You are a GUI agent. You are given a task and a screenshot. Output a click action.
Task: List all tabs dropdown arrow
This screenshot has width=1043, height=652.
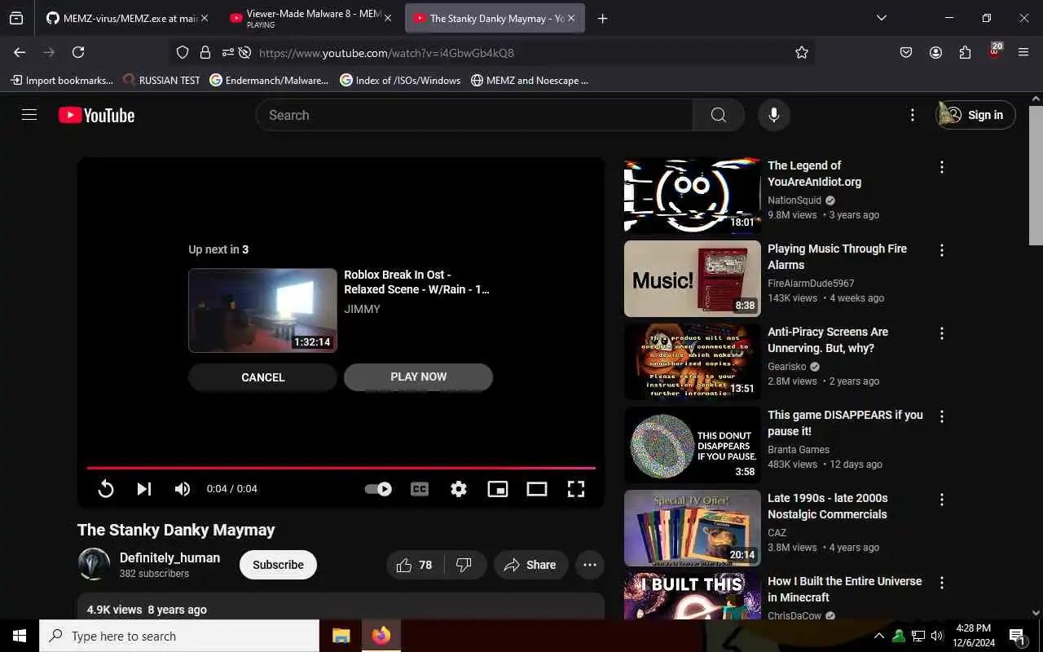coord(882,18)
